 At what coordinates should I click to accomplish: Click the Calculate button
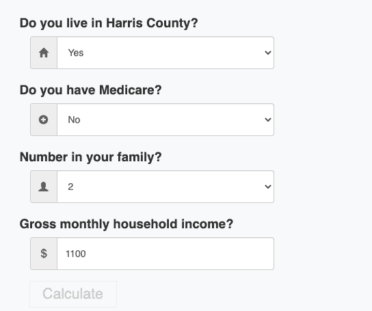[73, 294]
